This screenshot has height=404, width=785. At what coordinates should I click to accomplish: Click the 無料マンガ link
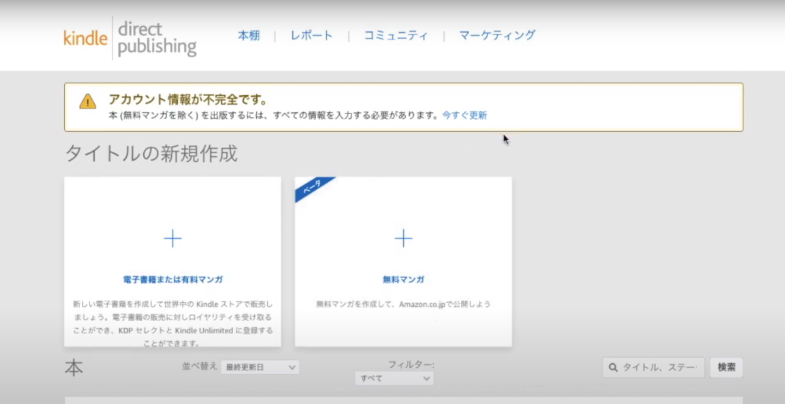tap(403, 280)
